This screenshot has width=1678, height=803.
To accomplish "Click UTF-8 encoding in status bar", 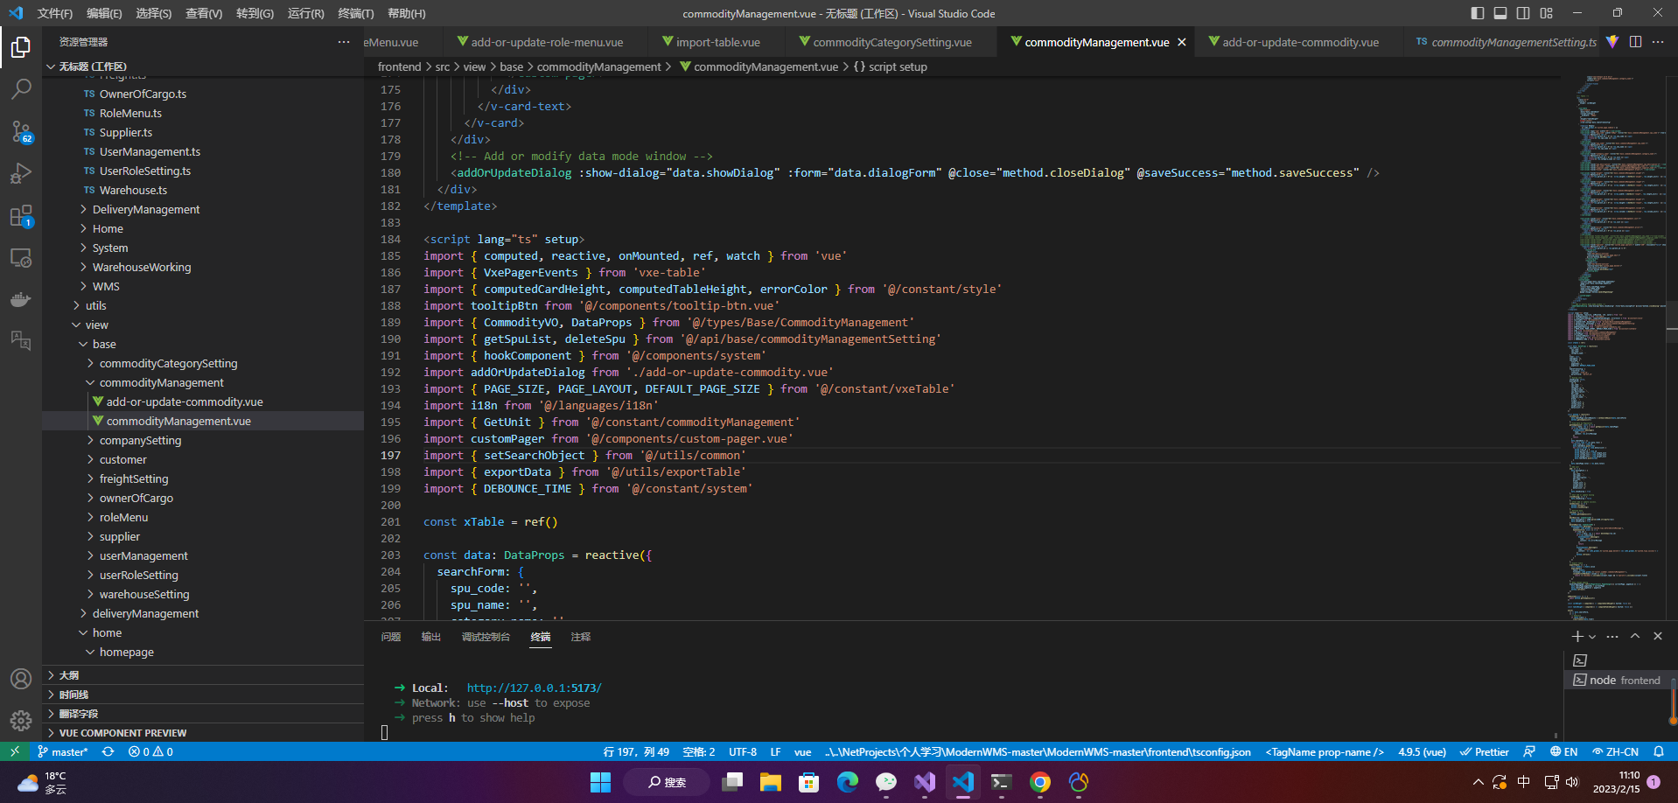I will tap(743, 751).
